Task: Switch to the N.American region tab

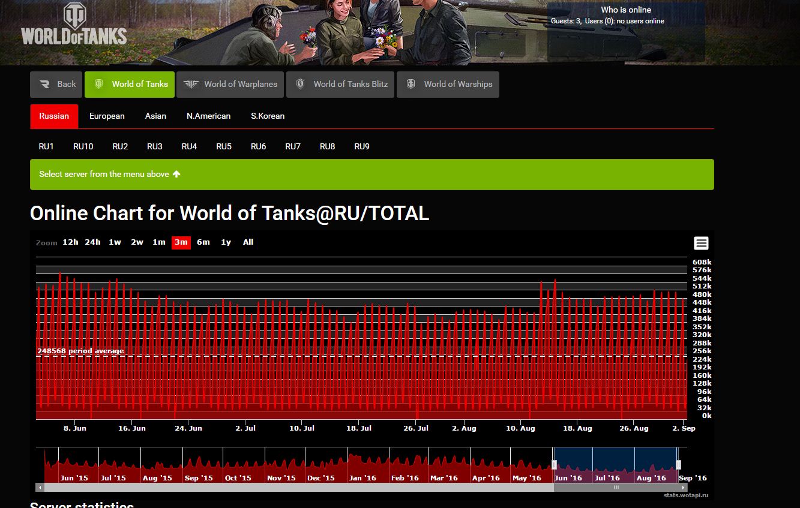Action: (x=208, y=116)
